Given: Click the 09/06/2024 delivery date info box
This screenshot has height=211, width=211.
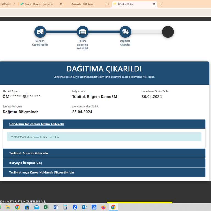Looking at the screenshot, I should coord(104,137).
